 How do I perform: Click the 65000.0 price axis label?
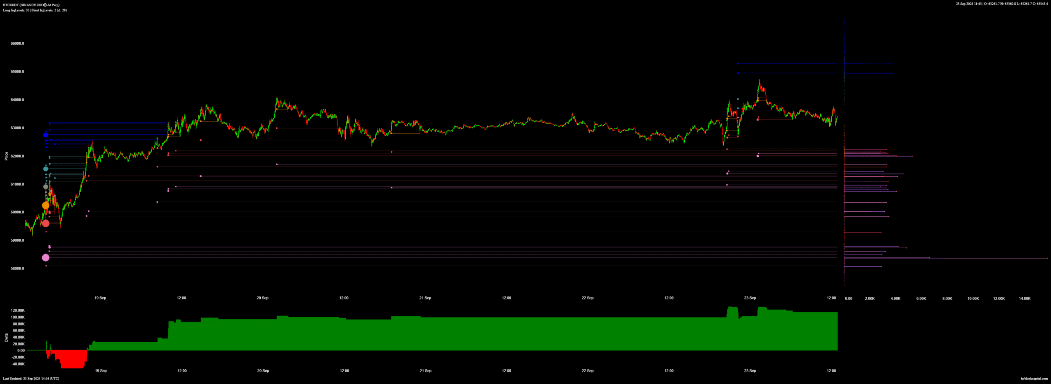pyautogui.click(x=17, y=72)
